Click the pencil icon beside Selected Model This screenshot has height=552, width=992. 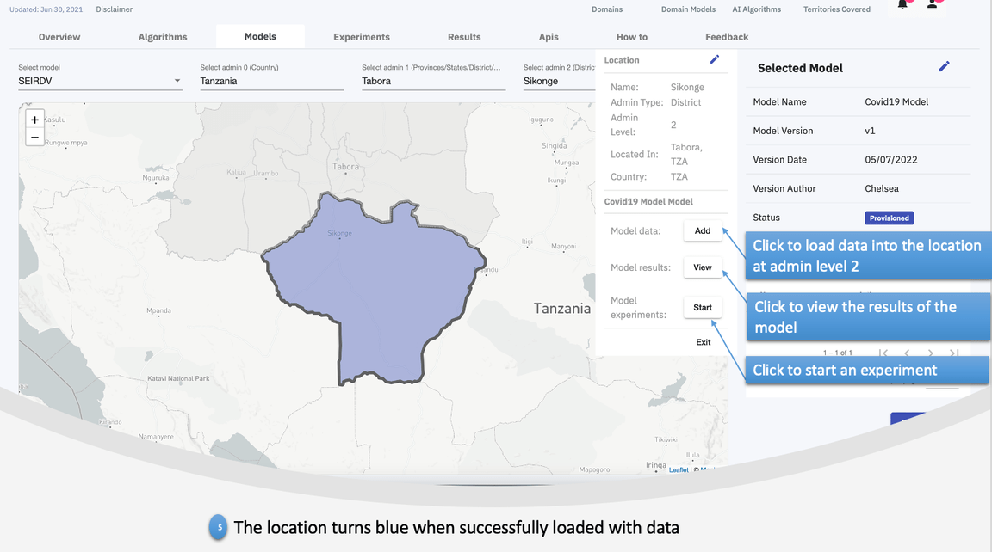(945, 66)
